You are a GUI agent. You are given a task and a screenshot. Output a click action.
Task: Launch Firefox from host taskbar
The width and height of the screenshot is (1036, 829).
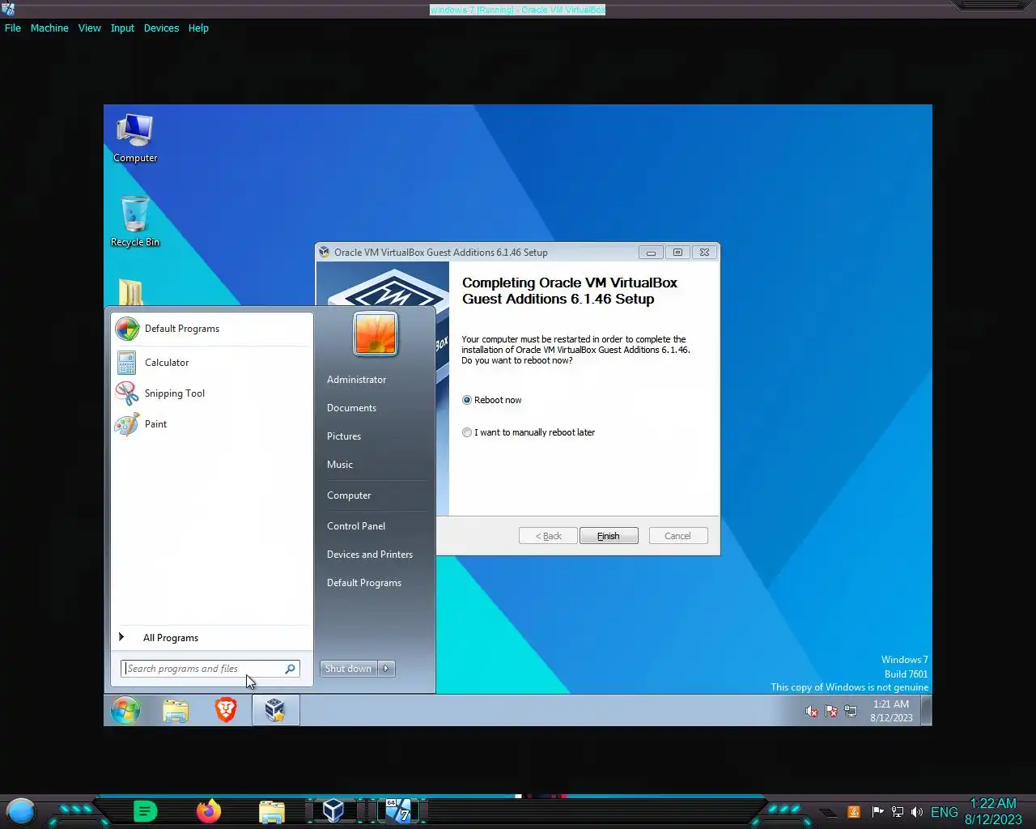tap(209, 811)
